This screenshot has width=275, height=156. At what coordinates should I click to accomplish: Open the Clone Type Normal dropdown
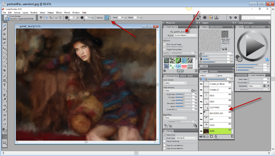pos(187,138)
